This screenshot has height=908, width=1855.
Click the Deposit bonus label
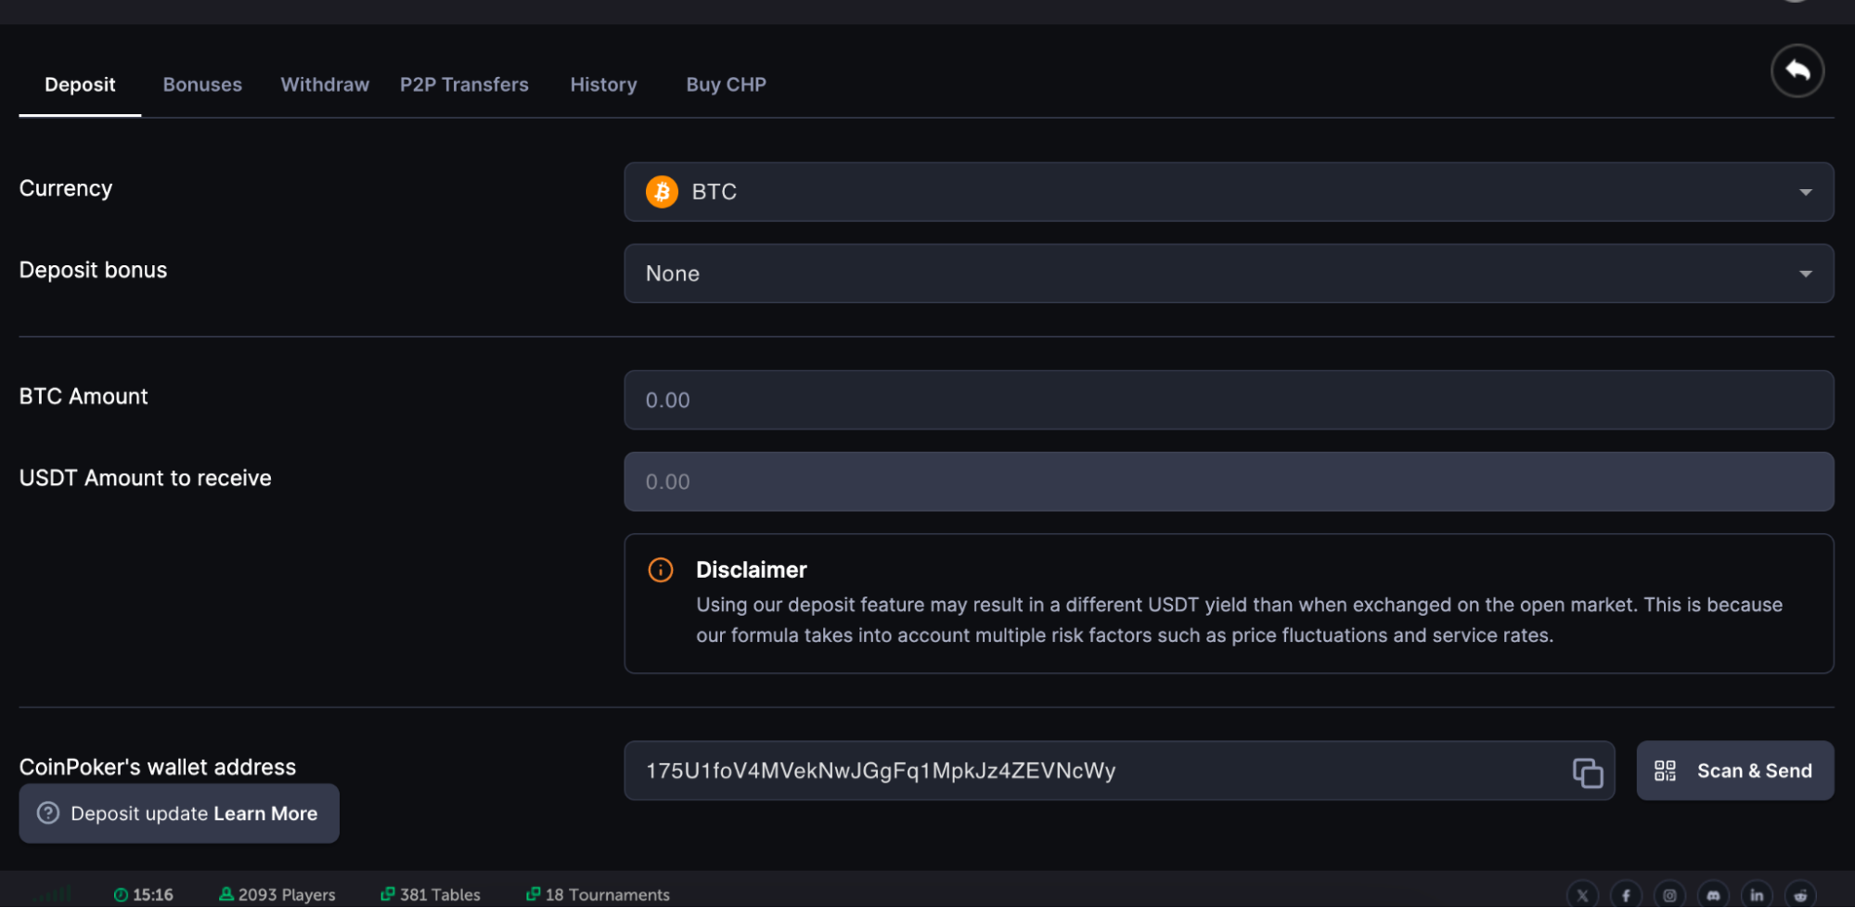click(93, 270)
